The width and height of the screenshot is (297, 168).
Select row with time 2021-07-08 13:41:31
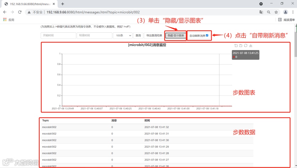147,134
